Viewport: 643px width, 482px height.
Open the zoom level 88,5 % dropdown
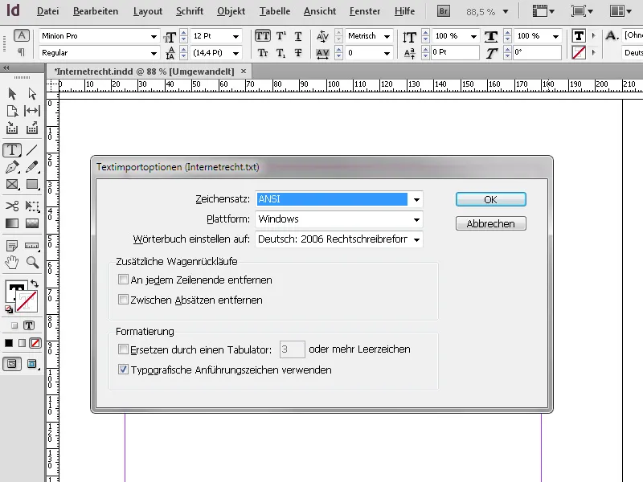(x=506, y=12)
